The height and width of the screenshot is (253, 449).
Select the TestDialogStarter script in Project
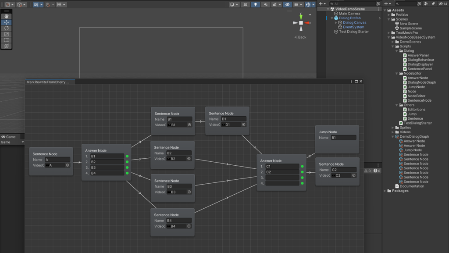click(x=417, y=123)
